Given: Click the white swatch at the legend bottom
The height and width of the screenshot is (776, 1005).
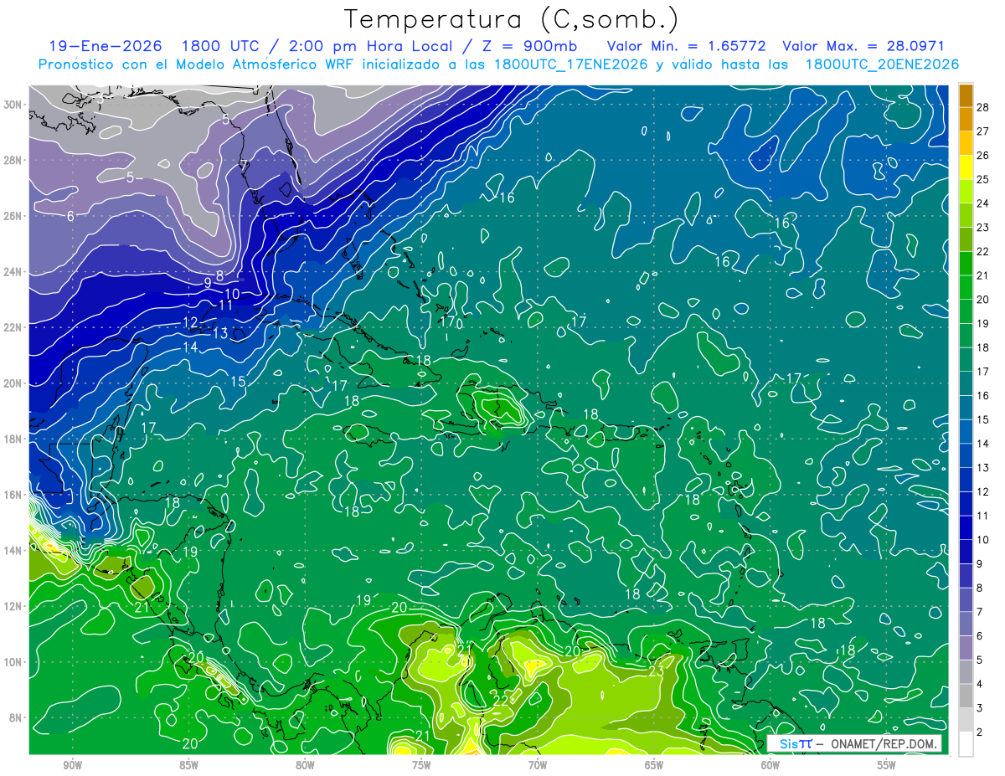Looking at the screenshot, I should point(966,743).
